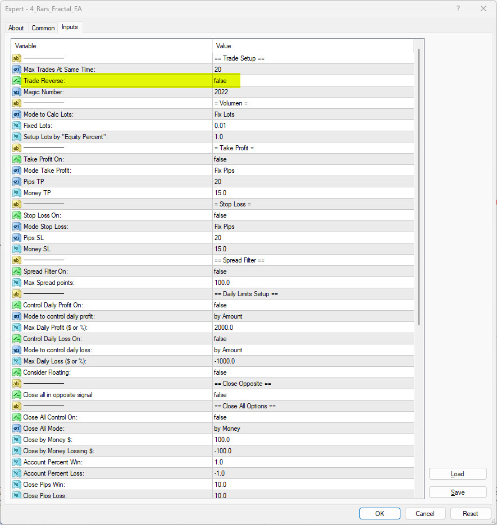
Task: Click the enum icon beside Close All Mode
Action: (x=17, y=429)
